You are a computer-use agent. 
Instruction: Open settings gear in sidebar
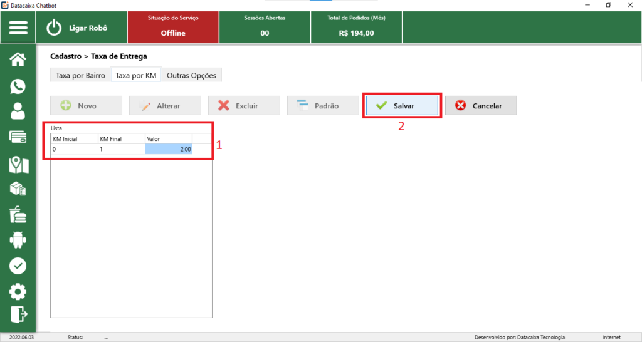click(18, 291)
